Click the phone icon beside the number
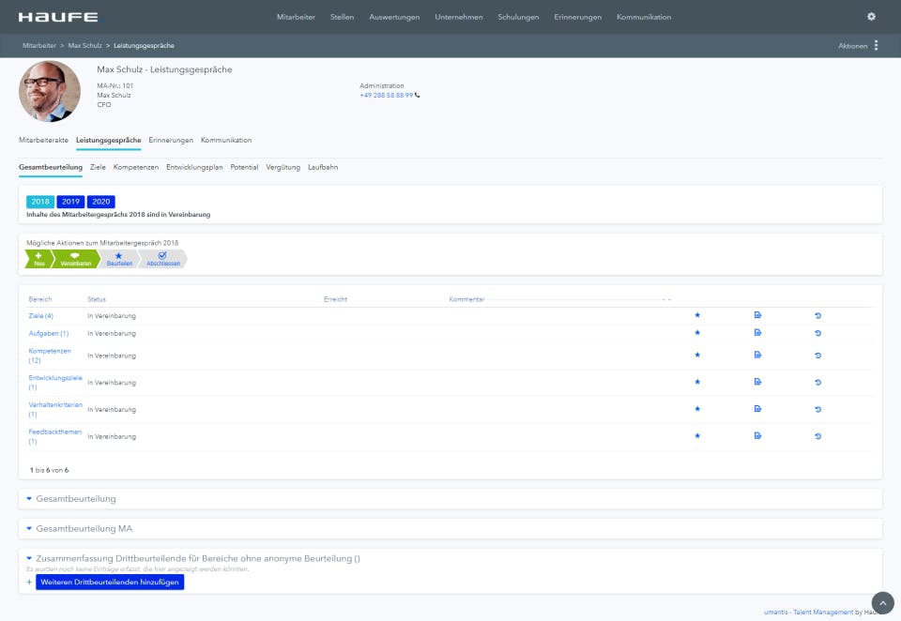The image size is (901, 621). pos(417,96)
